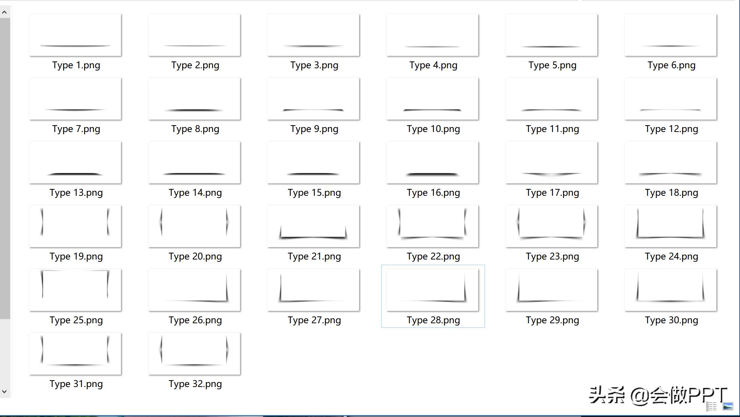The height and width of the screenshot is (417, 740).
Task: Click the Type 31.png filename label
Action: click(76, 384)
